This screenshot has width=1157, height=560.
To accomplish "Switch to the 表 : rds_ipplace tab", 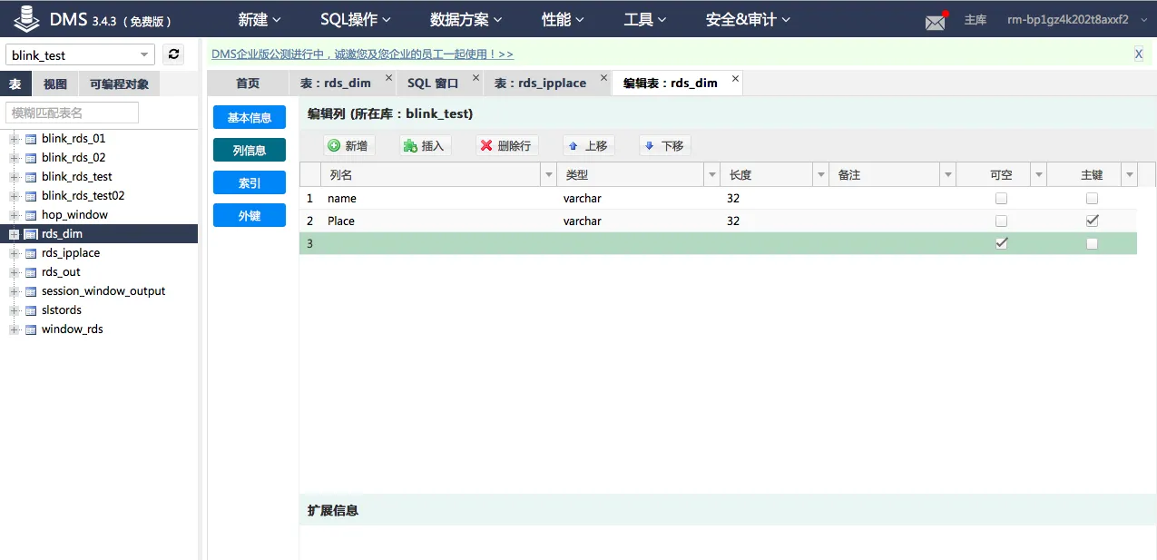I will tap(540, 83).
